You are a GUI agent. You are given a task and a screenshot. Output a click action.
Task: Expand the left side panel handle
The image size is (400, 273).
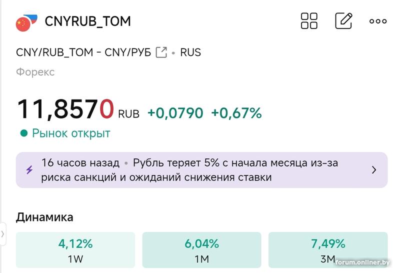pyautogui.click(x=3, y=233)
